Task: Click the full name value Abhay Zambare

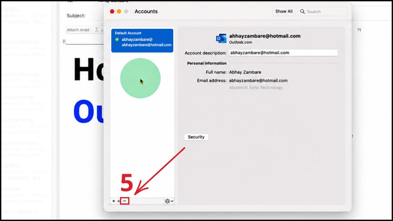Action: [245, 72]
